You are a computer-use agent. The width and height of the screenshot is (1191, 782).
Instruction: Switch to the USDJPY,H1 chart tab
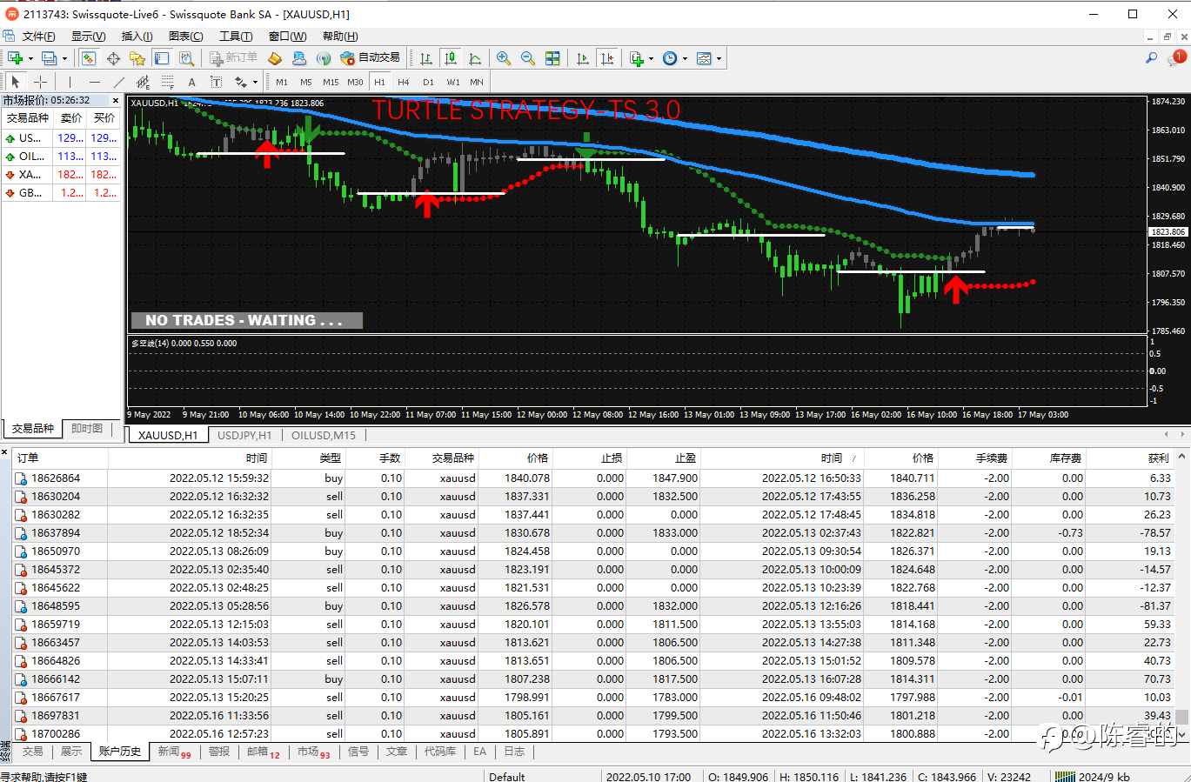[x=244, y=435]
